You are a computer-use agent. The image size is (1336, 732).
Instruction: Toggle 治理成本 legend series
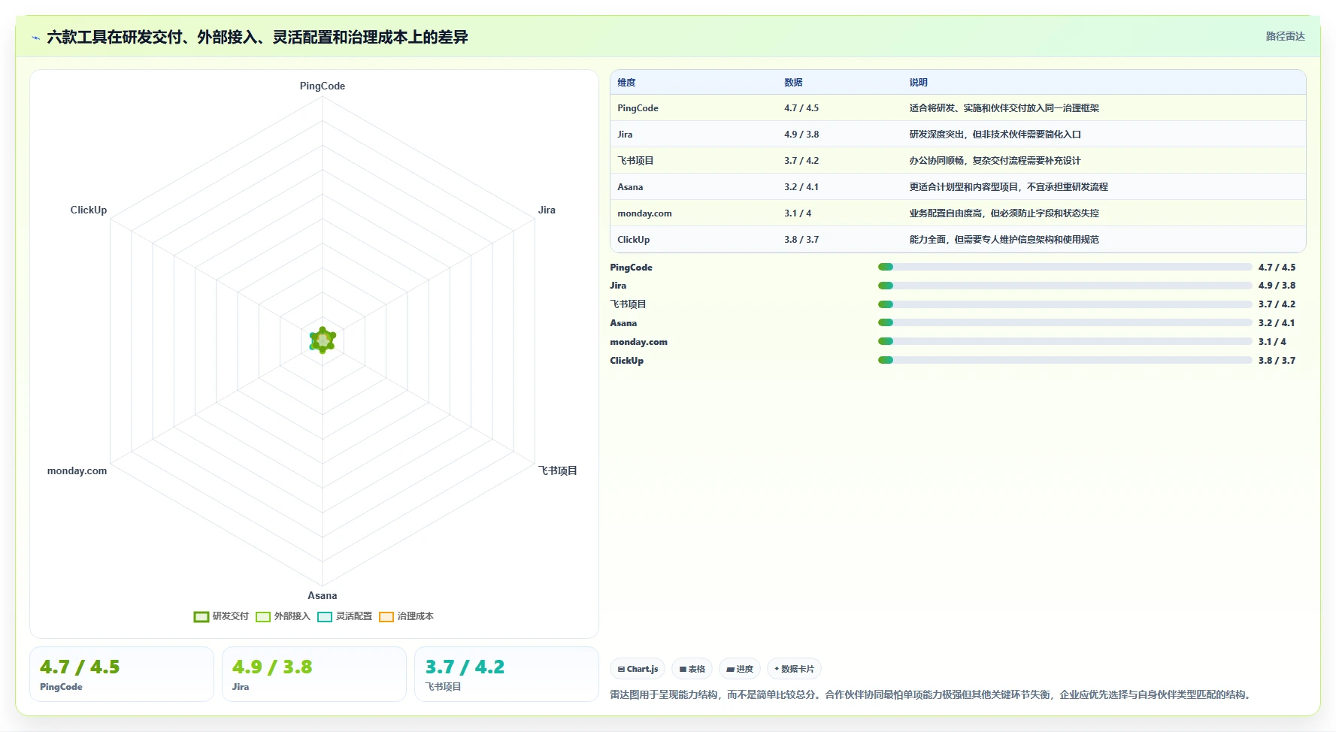[x=406, y=616]
